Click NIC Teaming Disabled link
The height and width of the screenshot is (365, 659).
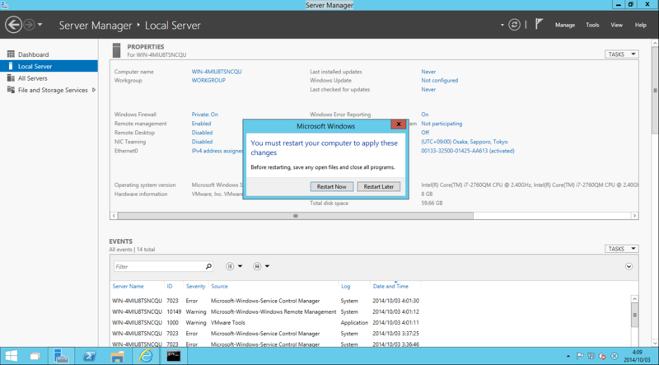202,142
